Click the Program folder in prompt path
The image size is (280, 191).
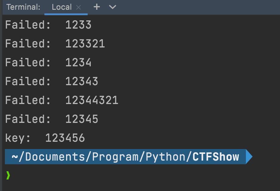[x=115, y=157]
